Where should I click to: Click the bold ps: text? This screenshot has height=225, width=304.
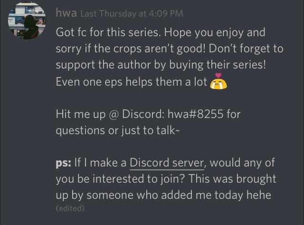click(63, 163)
